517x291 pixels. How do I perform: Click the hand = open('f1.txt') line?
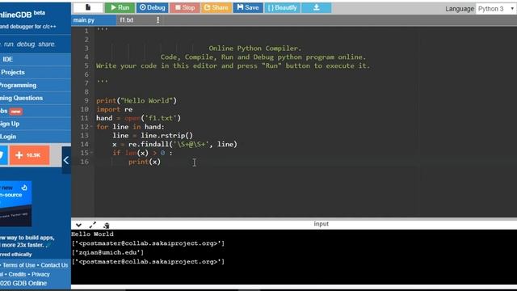(x=138, y=118)
